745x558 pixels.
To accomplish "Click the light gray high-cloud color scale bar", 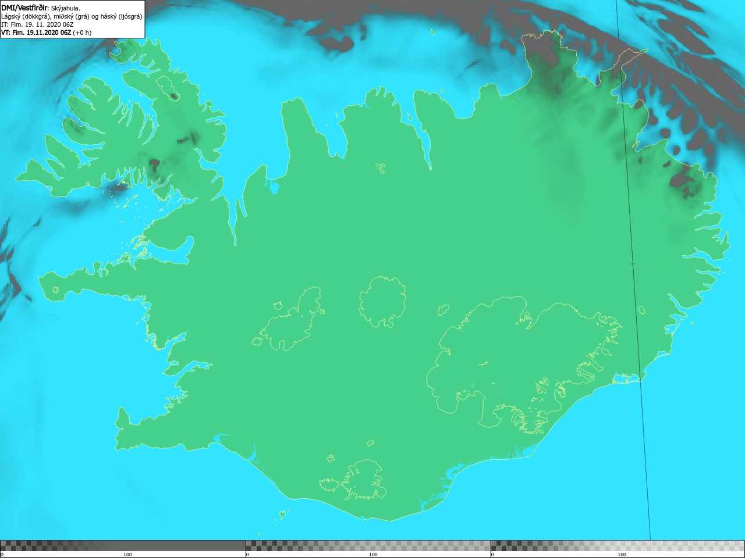I will point(618,546).
